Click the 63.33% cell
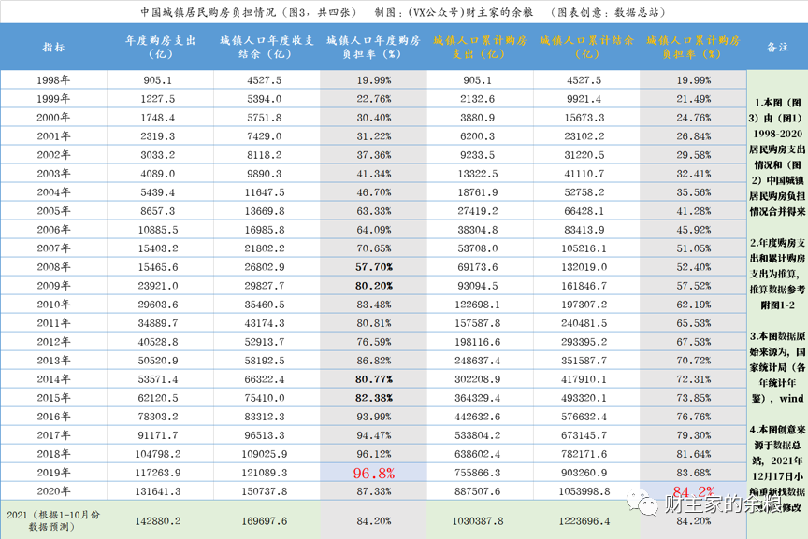This screenshot has height=539, width=808. (x=374, y=211)
